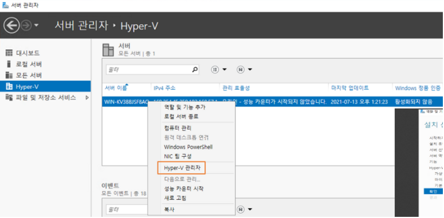Select server row WIN-KV3BBJSF8AO
The width and height of the screenshot is (444, 218).
272,101
